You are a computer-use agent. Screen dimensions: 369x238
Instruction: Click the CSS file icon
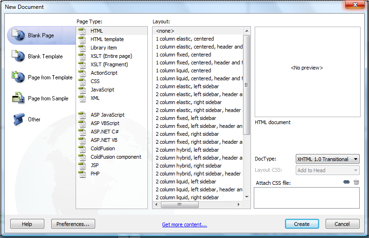coord(82,82)
